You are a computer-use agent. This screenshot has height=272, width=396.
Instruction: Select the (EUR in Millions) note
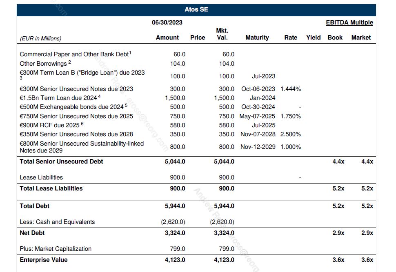[41, 39]
